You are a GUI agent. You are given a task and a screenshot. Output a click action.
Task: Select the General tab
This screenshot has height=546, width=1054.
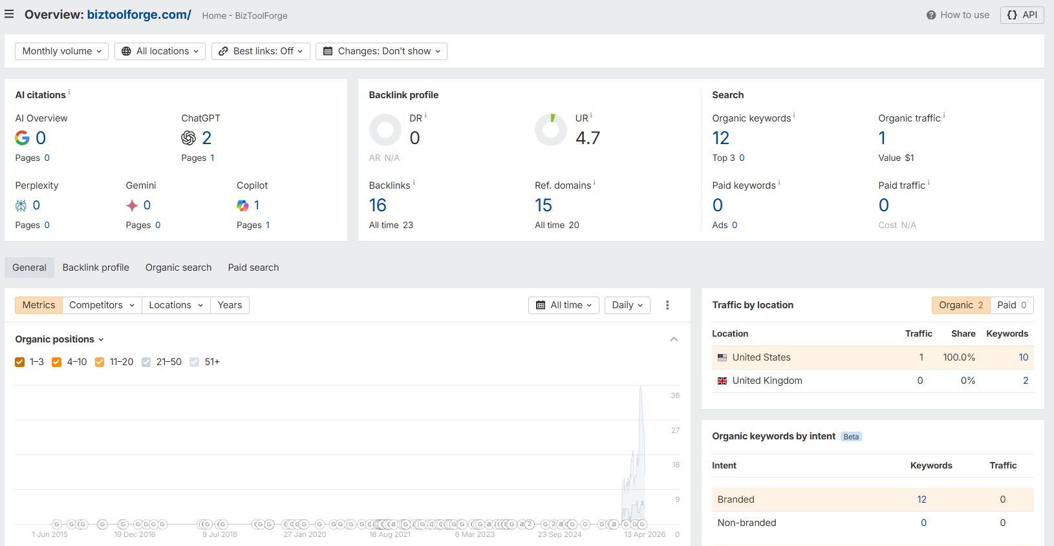click(x=29, y=268)
